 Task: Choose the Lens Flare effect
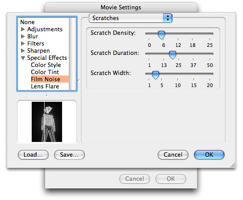45,86
